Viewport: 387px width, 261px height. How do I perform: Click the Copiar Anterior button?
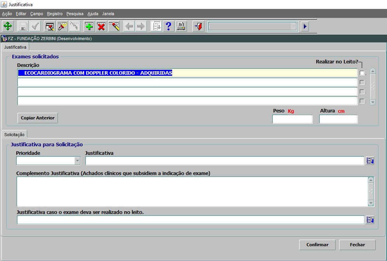coord(38,118)
